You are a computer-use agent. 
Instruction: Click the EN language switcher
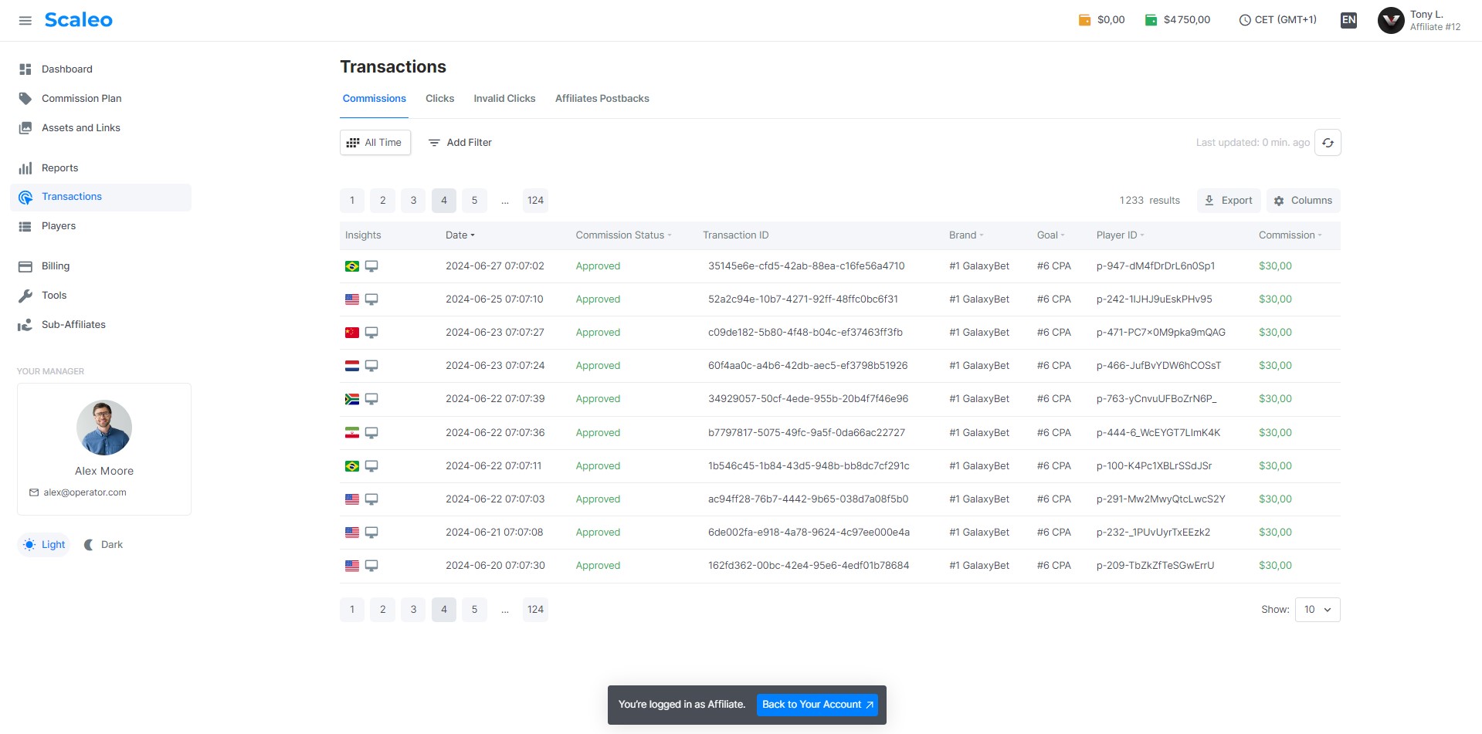click(x=1348, y=20)
